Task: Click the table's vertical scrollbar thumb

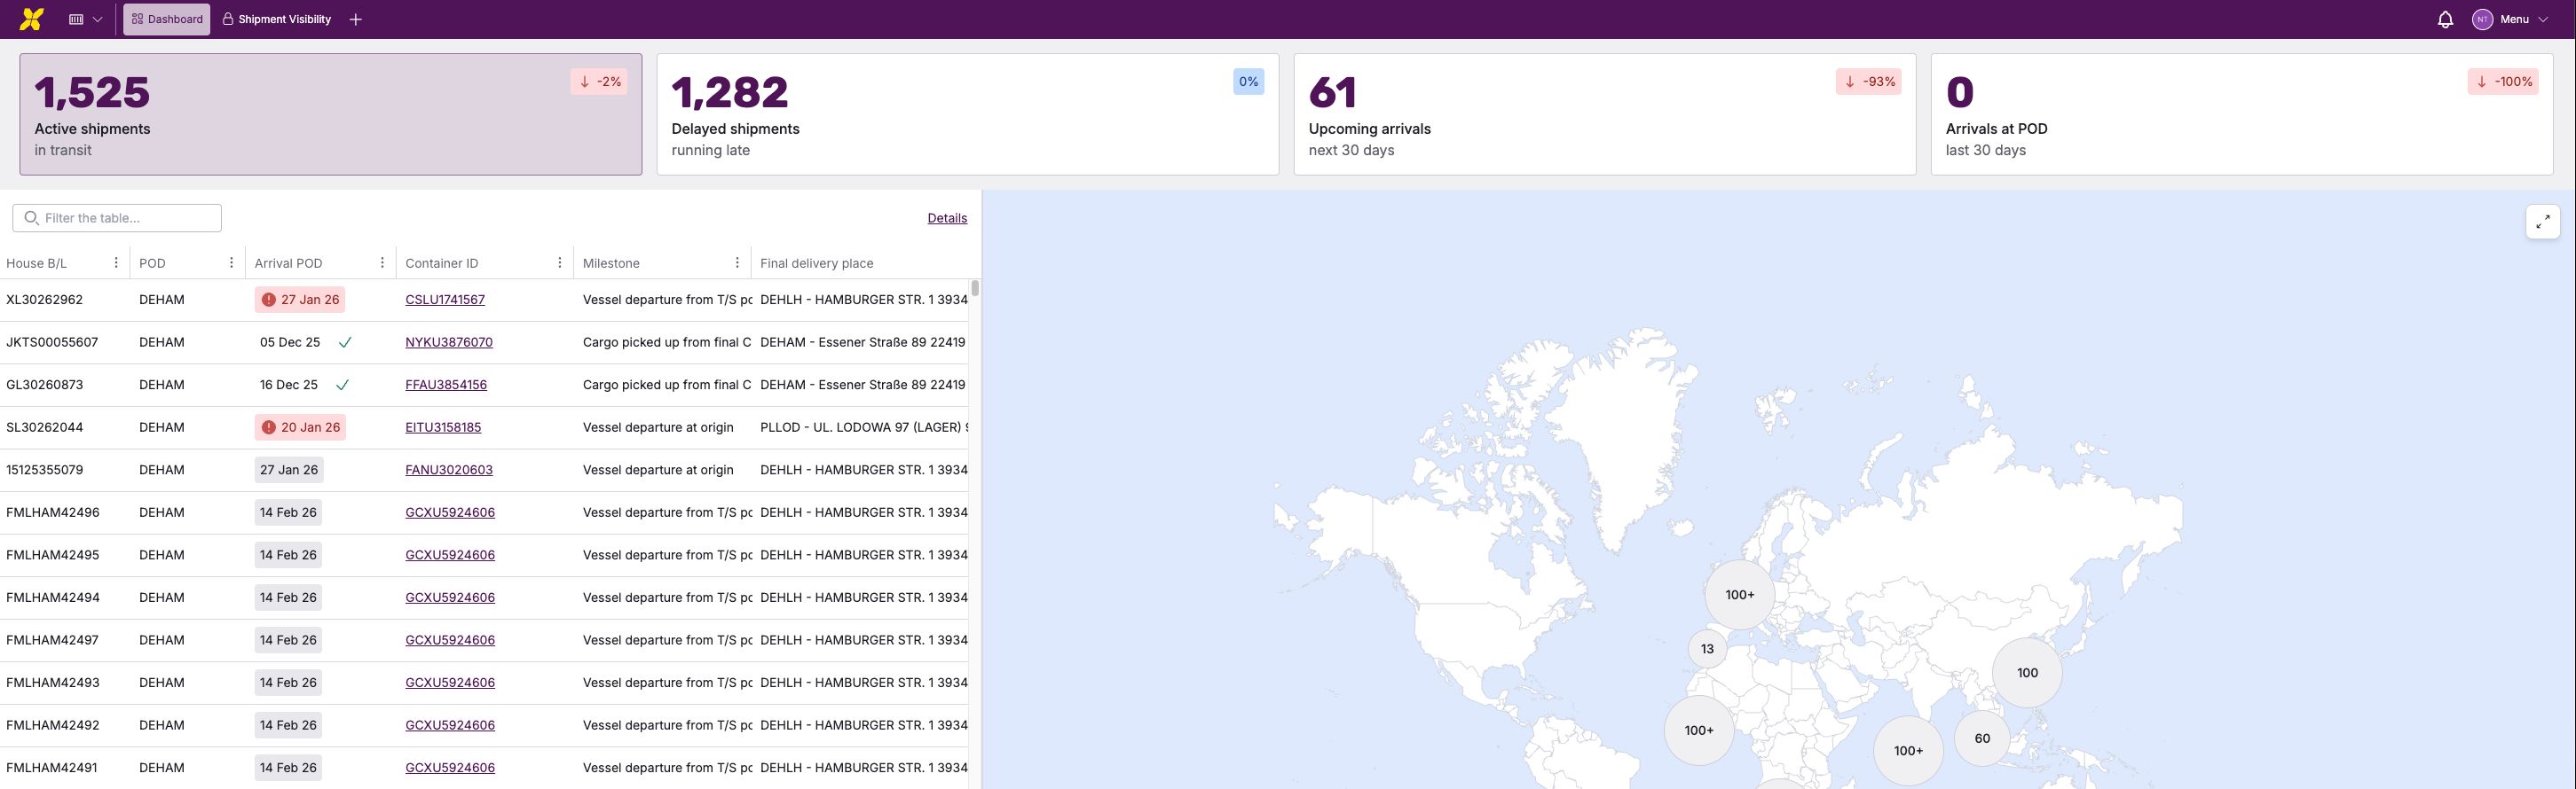Action: click(974, 289)
